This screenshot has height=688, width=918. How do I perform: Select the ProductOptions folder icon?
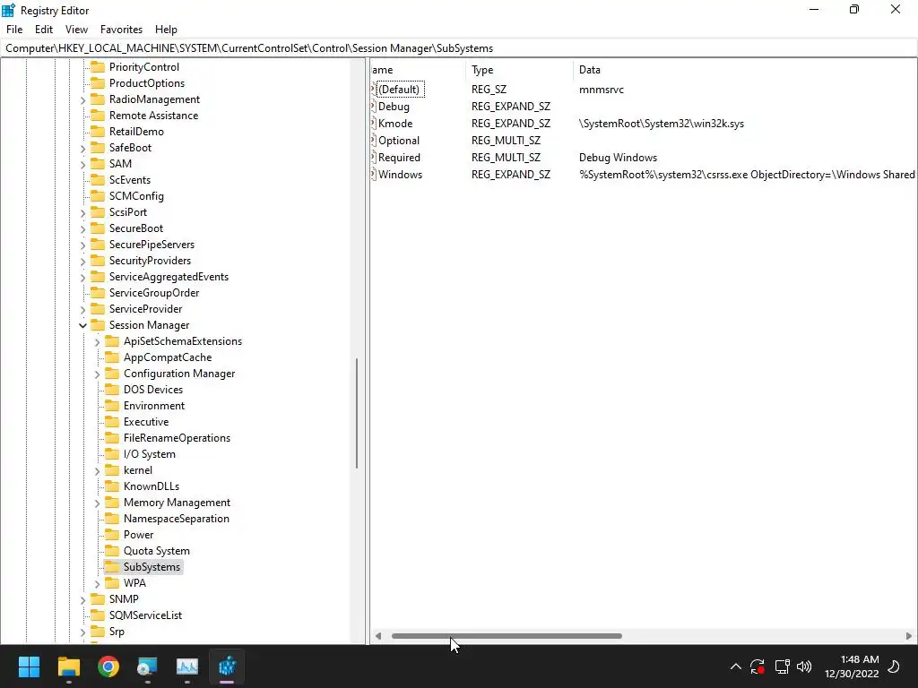coord(98,83)
